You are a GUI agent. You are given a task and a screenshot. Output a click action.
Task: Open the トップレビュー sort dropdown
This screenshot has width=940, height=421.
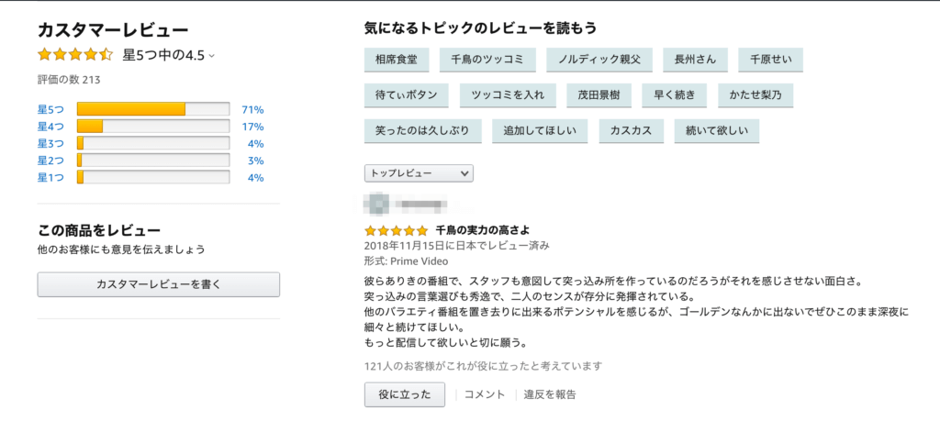click(419, 172)
